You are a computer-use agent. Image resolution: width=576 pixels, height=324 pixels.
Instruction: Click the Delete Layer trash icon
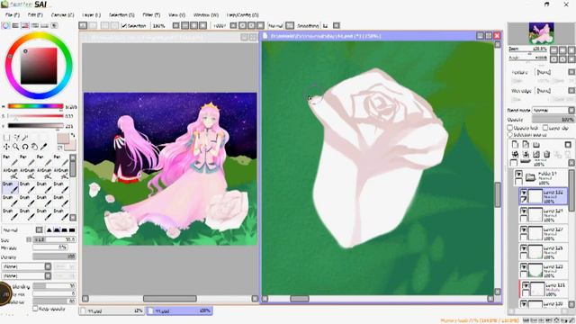pyautogui.click(x=546, y=154)
